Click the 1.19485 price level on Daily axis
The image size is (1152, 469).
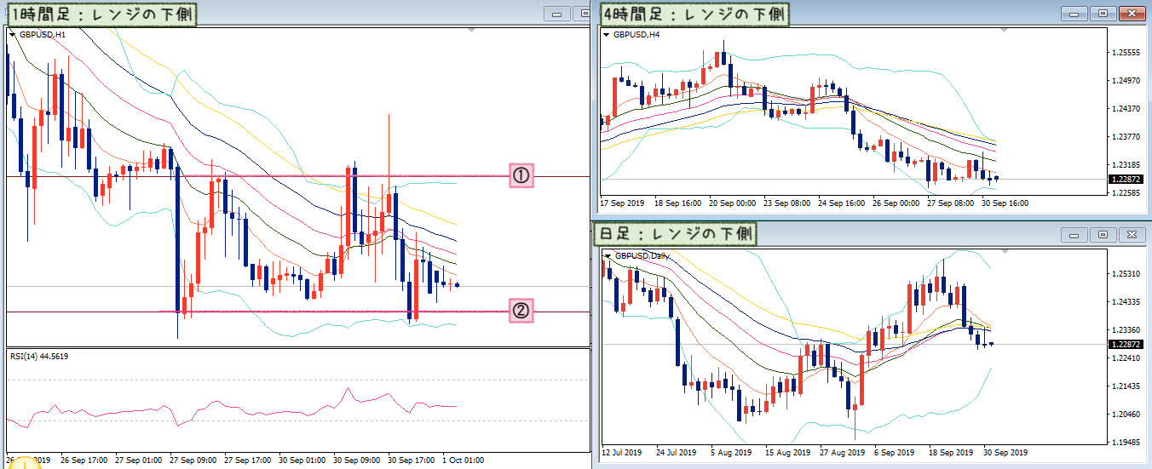coord(1126,443)
